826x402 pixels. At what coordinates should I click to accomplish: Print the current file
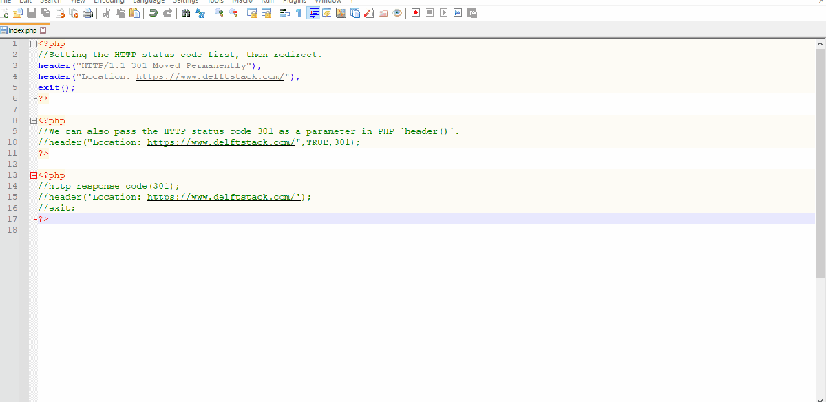coord(88,12)
